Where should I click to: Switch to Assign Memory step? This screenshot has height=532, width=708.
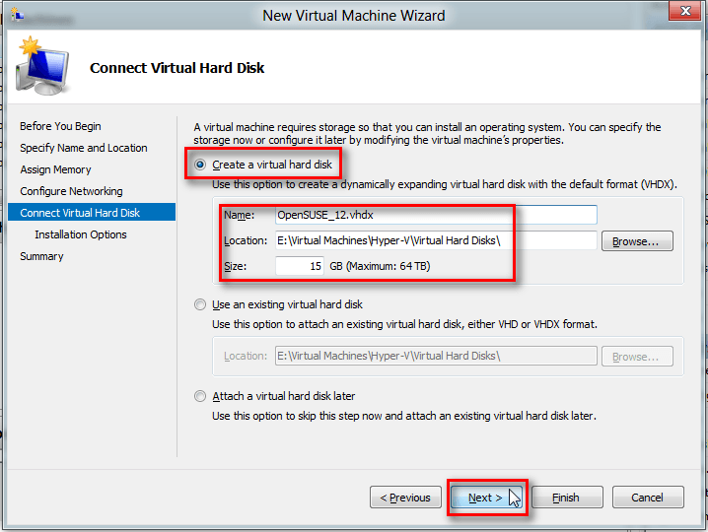click(x=55, y=169)
